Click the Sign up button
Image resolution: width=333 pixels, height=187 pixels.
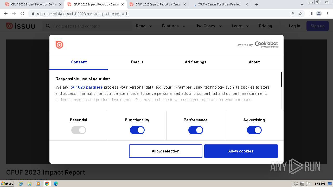(x=318, y=26)
